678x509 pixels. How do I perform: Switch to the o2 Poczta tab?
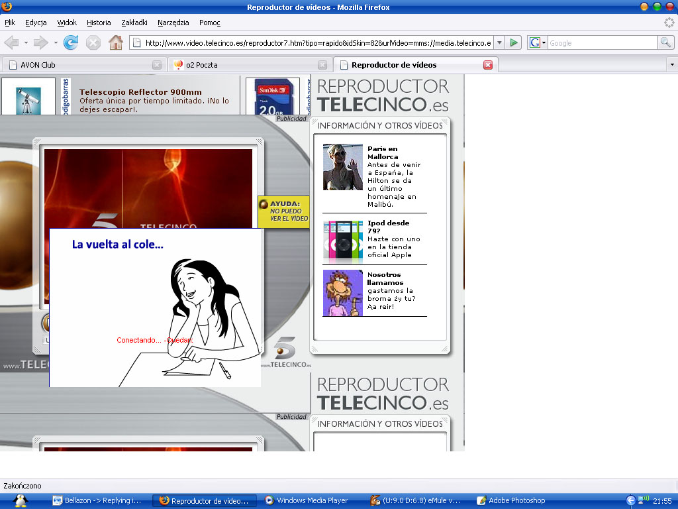click(201, 65)
